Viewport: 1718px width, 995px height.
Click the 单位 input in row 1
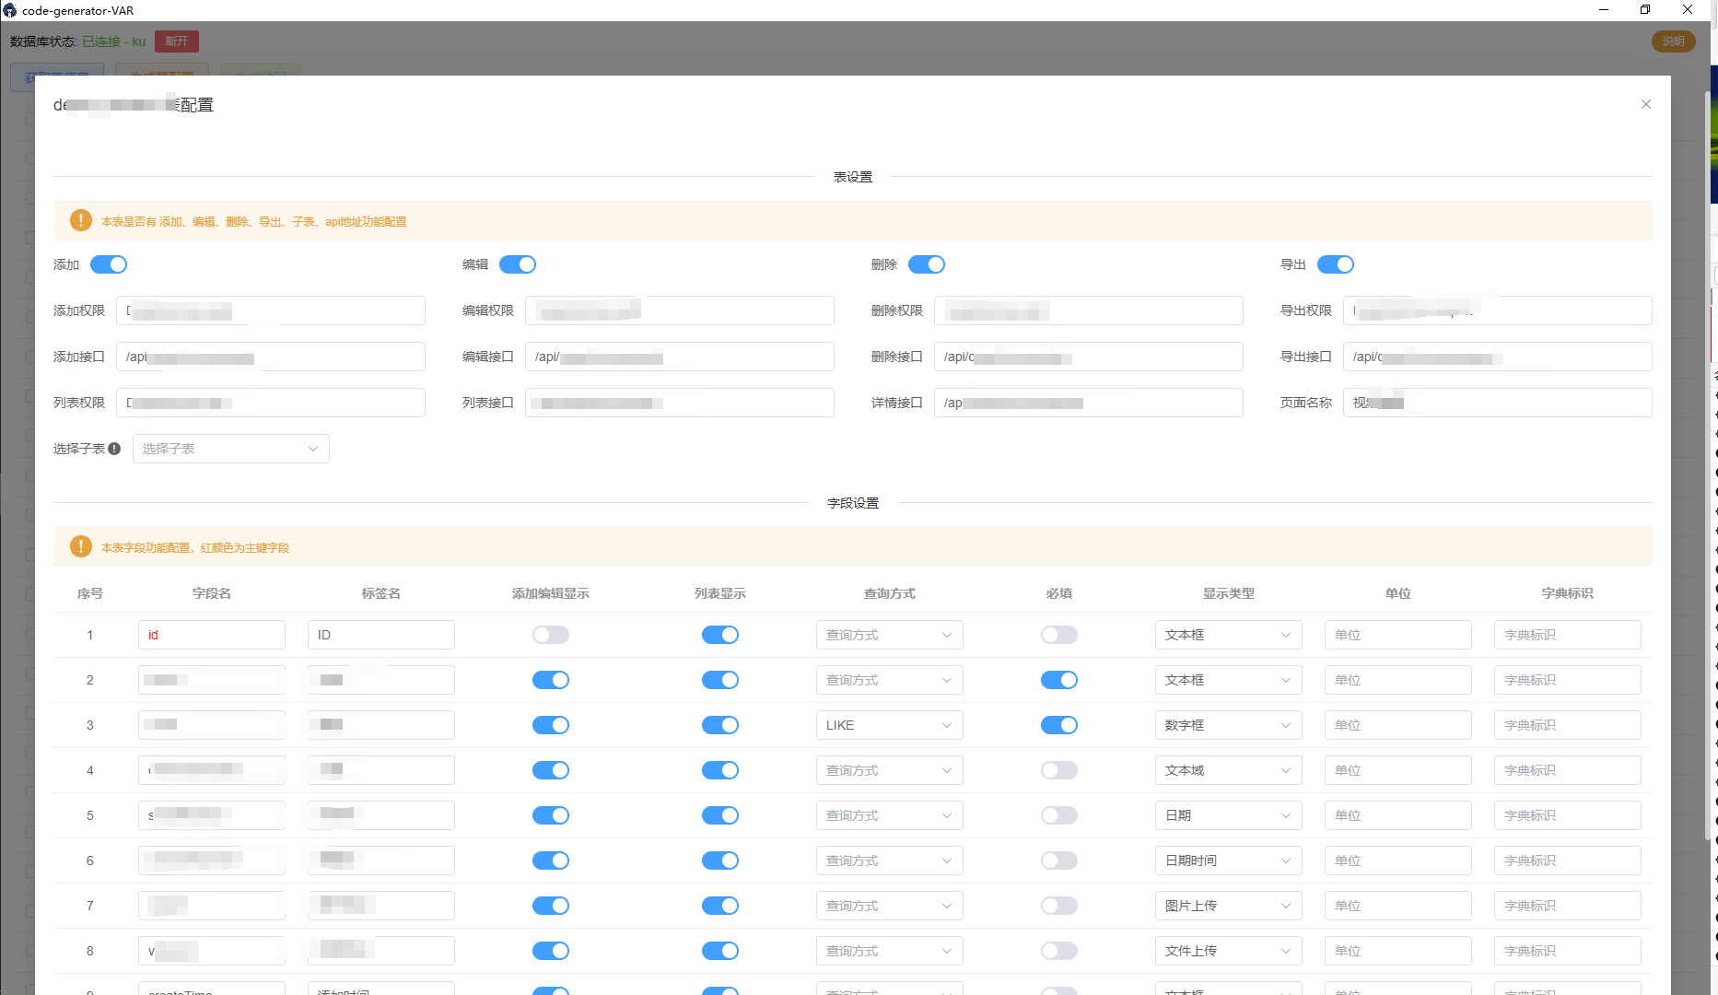pyautogui.click(x=1398, y=635)
